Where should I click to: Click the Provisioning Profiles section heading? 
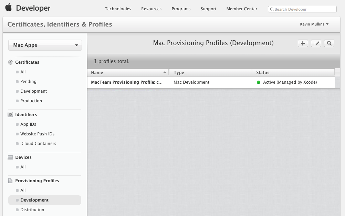tap(37, 181)
